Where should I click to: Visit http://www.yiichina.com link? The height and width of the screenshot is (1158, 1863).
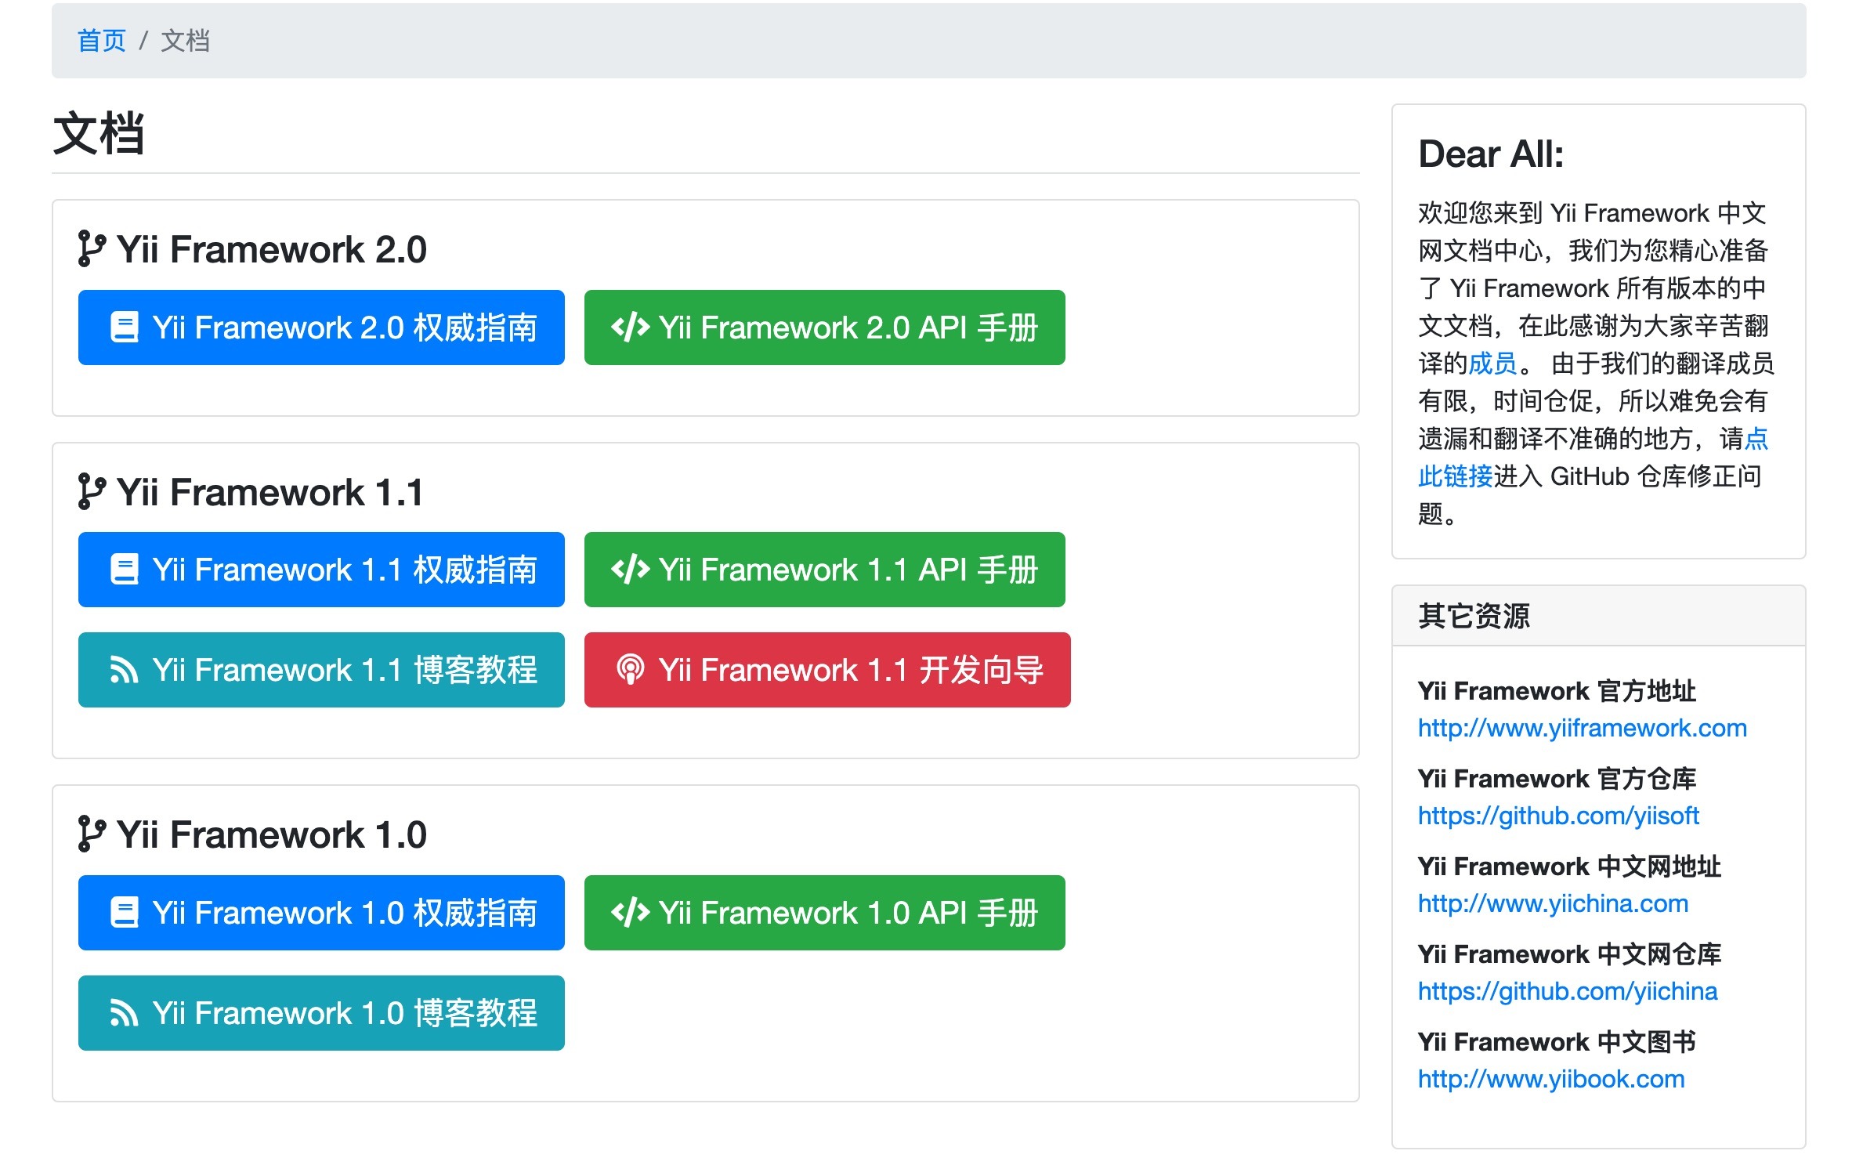pyautogui.click(x=1553, y=903)
